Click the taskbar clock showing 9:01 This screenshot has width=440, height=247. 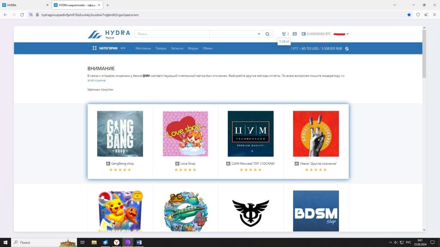(420, 243)
